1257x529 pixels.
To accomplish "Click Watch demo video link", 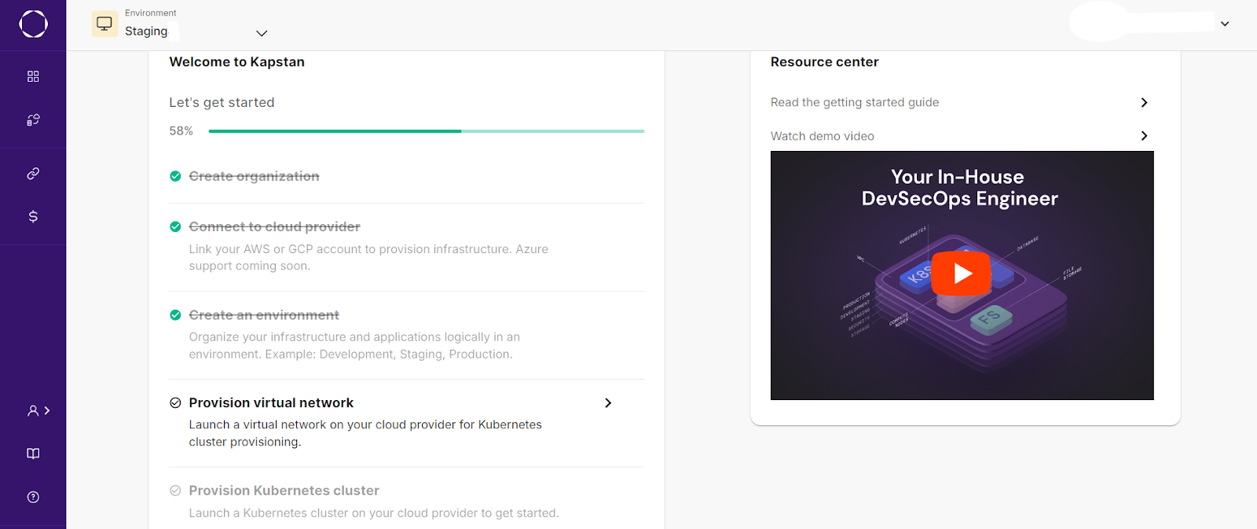I will (x=823, y=136).
